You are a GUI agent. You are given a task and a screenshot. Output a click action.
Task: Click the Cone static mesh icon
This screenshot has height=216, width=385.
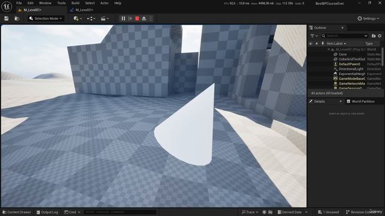click(x=336, y=55)
